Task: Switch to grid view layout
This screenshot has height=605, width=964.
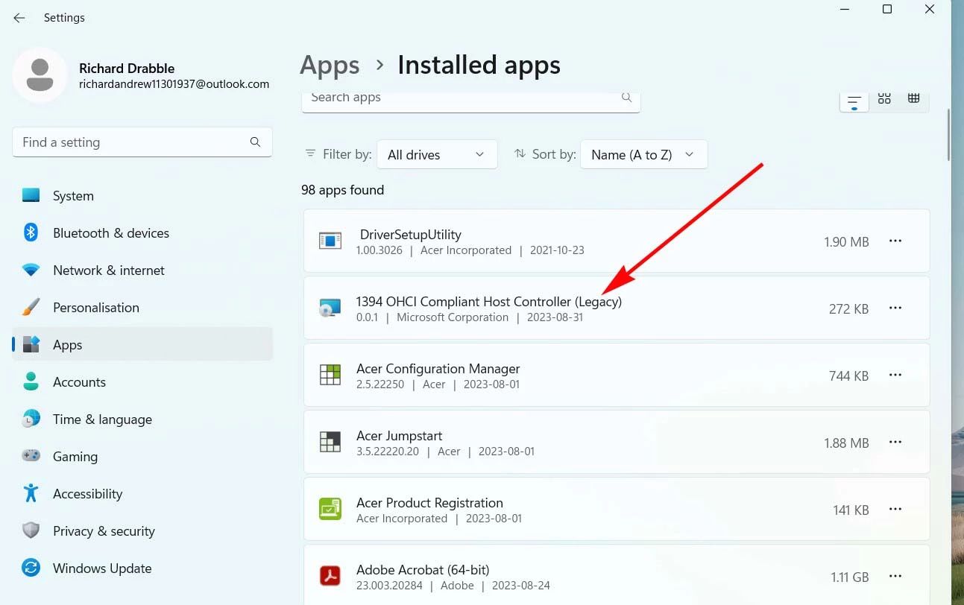Action: (884, 98)
